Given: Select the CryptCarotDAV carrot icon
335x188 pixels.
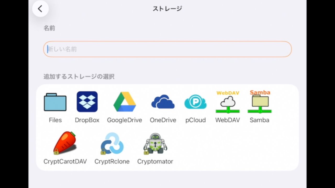Looking at the screenshot, I should pyautogui.click(x=65, y=143).
